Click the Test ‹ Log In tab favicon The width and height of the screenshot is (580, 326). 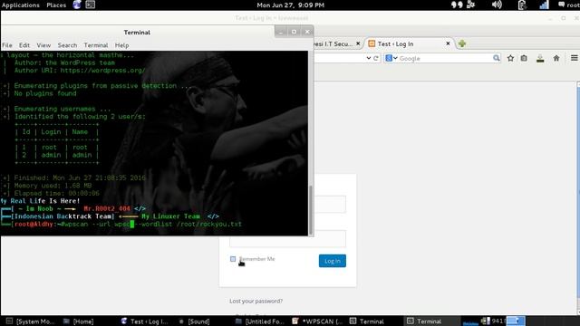(372, 43)
